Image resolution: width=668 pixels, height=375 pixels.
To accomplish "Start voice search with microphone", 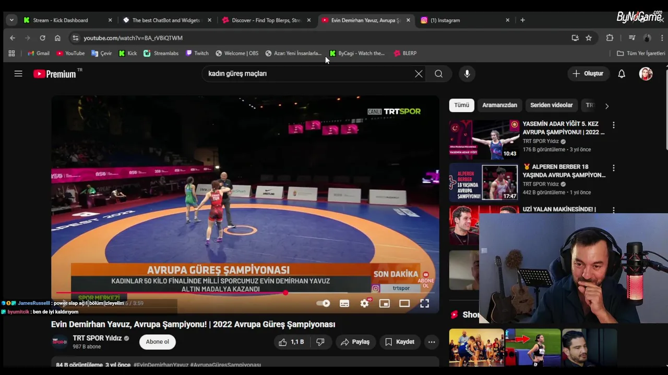I will (467, 73).
